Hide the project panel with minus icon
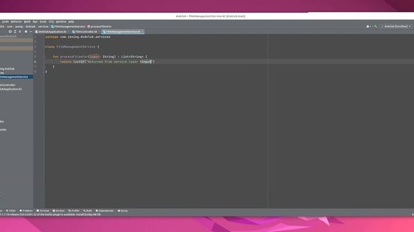 point(30,32)
